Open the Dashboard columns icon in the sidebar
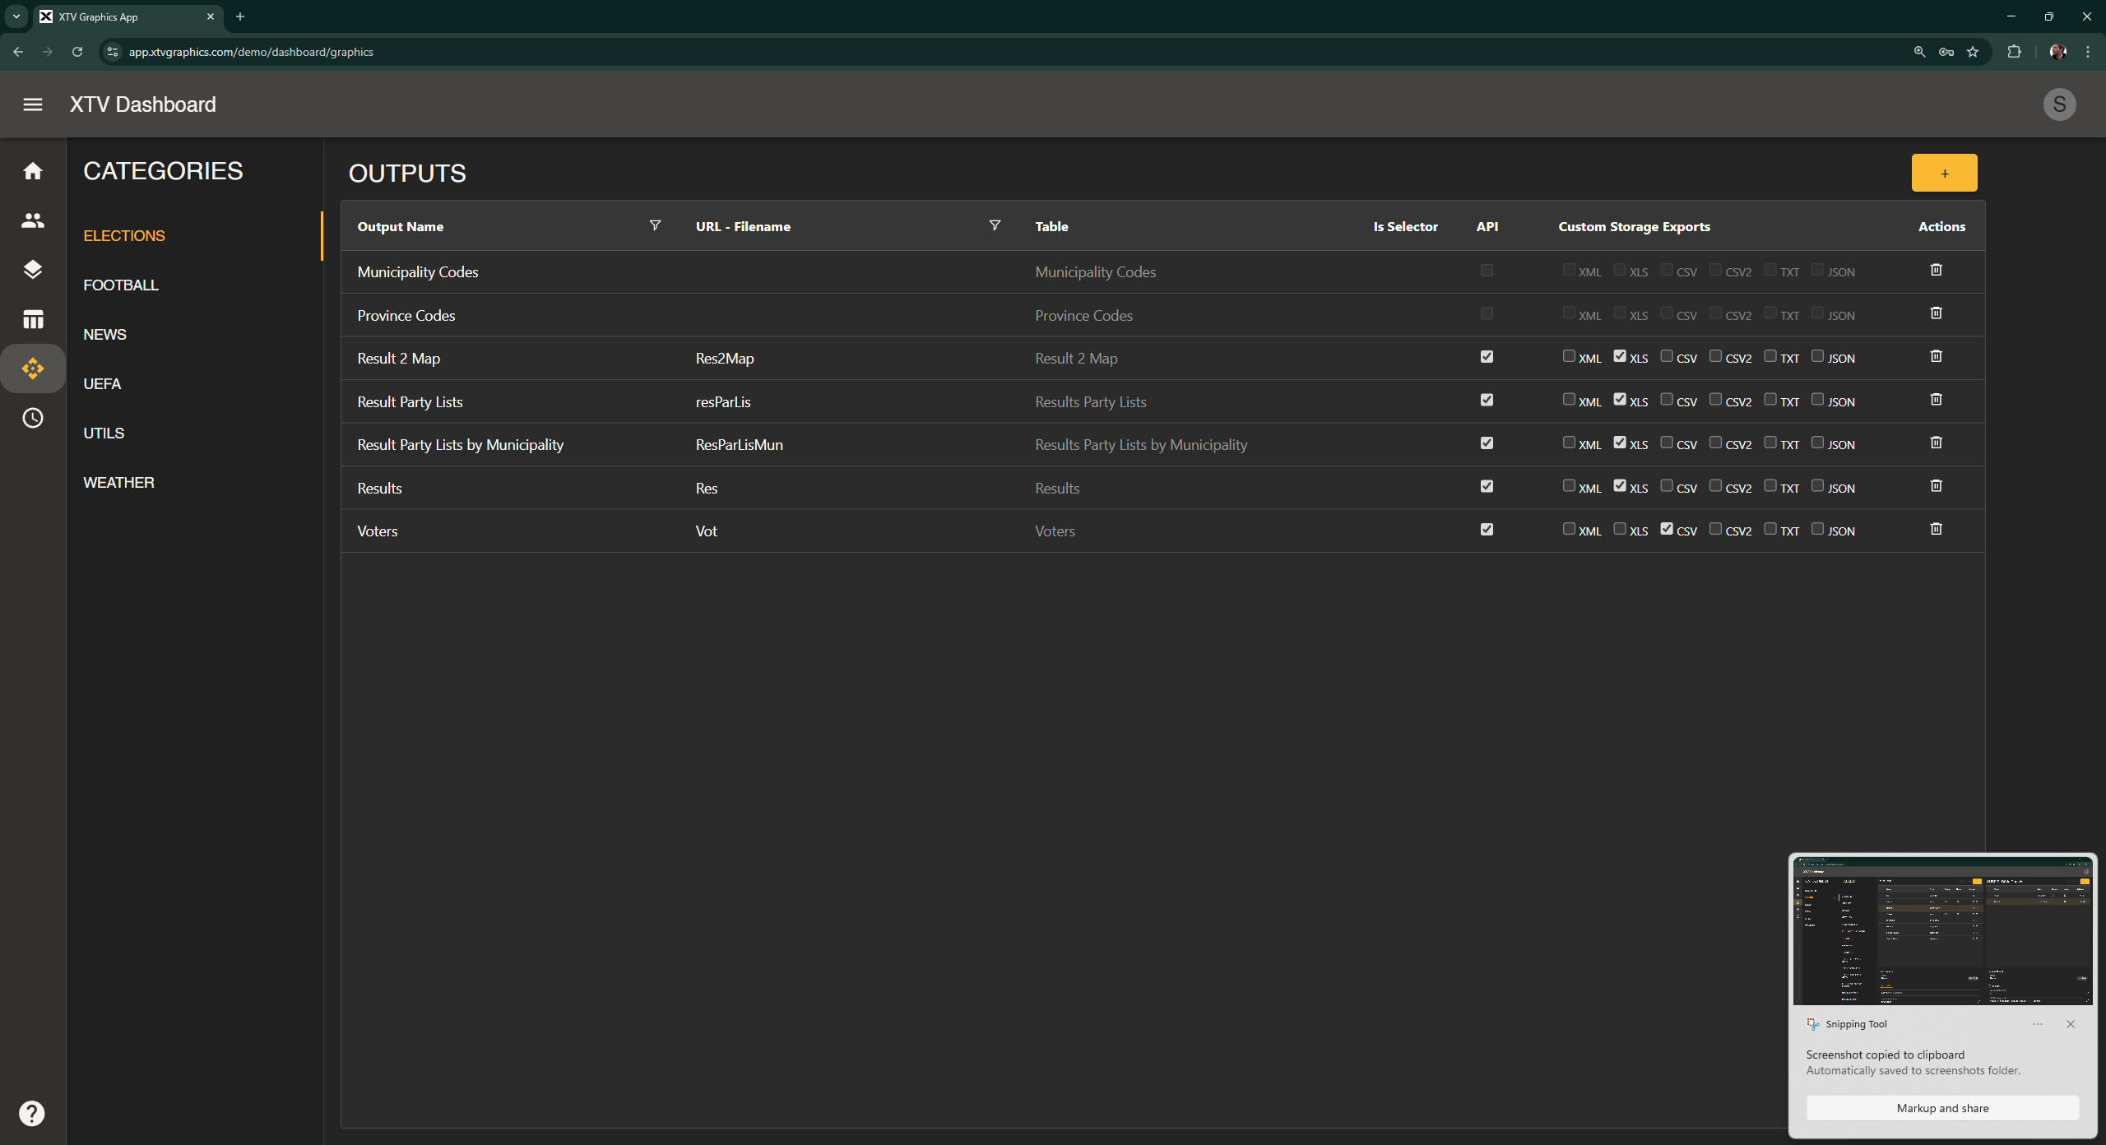 point(33,319)
